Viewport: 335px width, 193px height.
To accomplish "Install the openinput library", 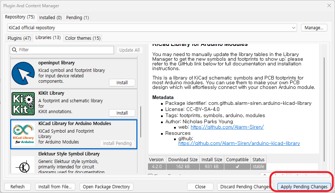I will tap(122, 83).
